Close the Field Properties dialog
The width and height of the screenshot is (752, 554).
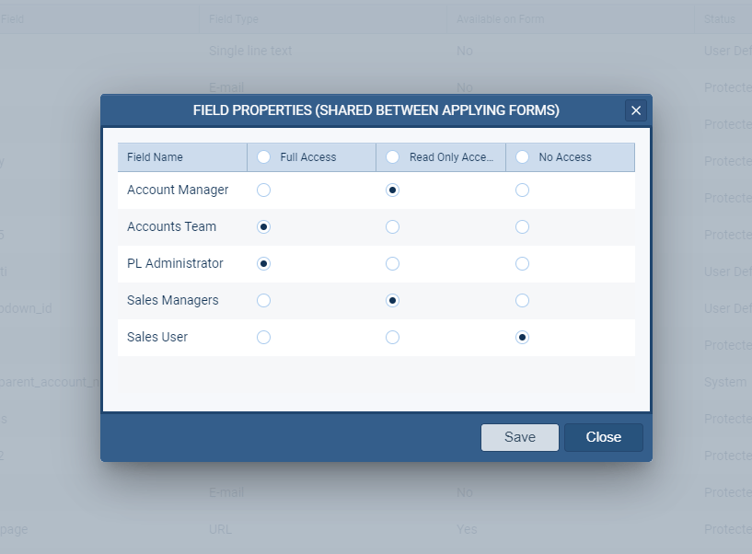coord(603,437)
